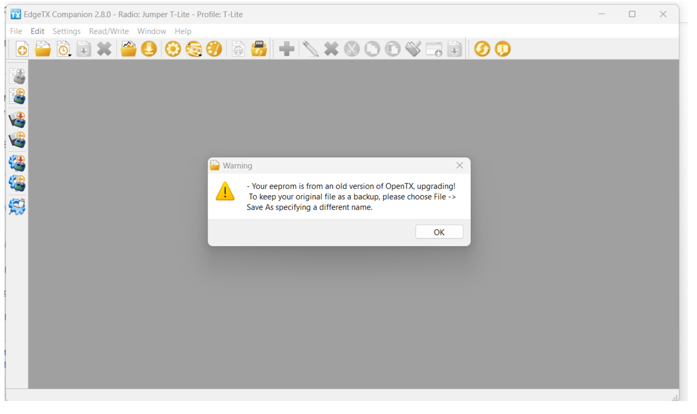
Task: Click the brush icon next to Paste
Action: tap(413, 49)
